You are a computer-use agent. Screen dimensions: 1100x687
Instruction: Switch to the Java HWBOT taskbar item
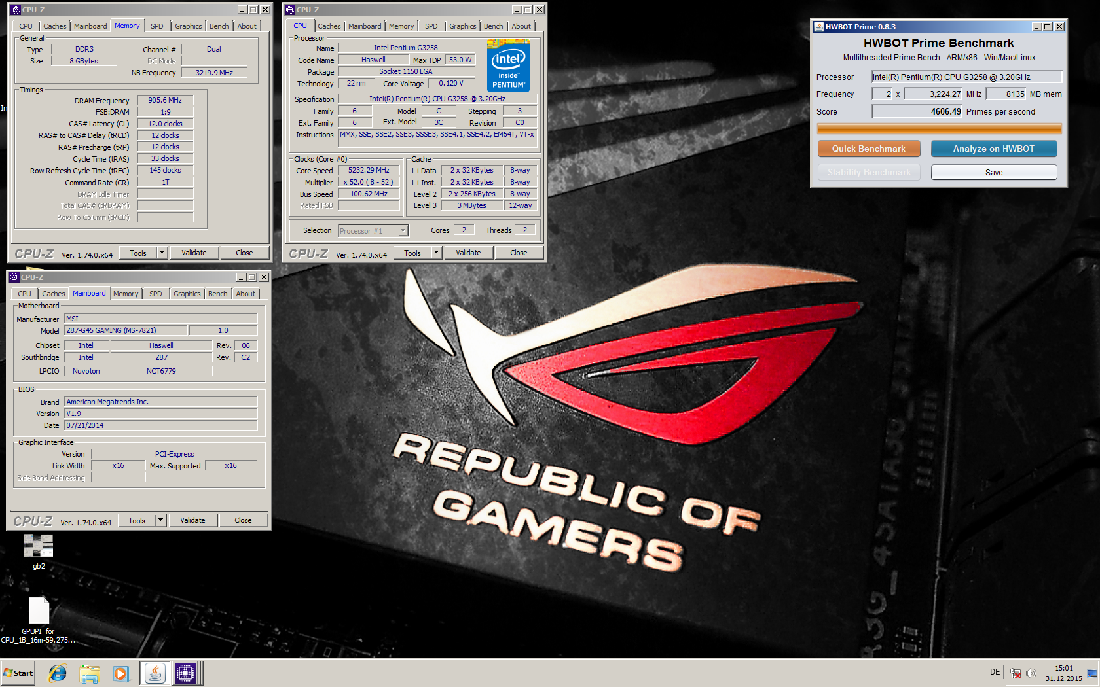(155, 673)
